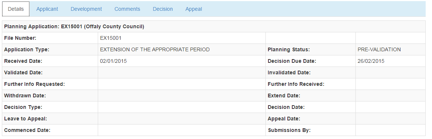Click the Submissions By label
432x139 pixels.
tap(289, 130)
